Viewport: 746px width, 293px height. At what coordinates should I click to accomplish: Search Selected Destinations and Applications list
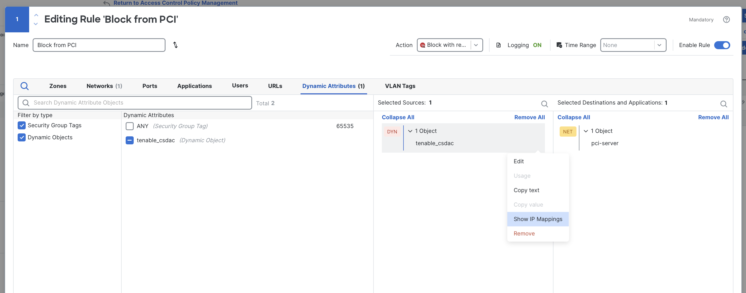click(724, 104)
